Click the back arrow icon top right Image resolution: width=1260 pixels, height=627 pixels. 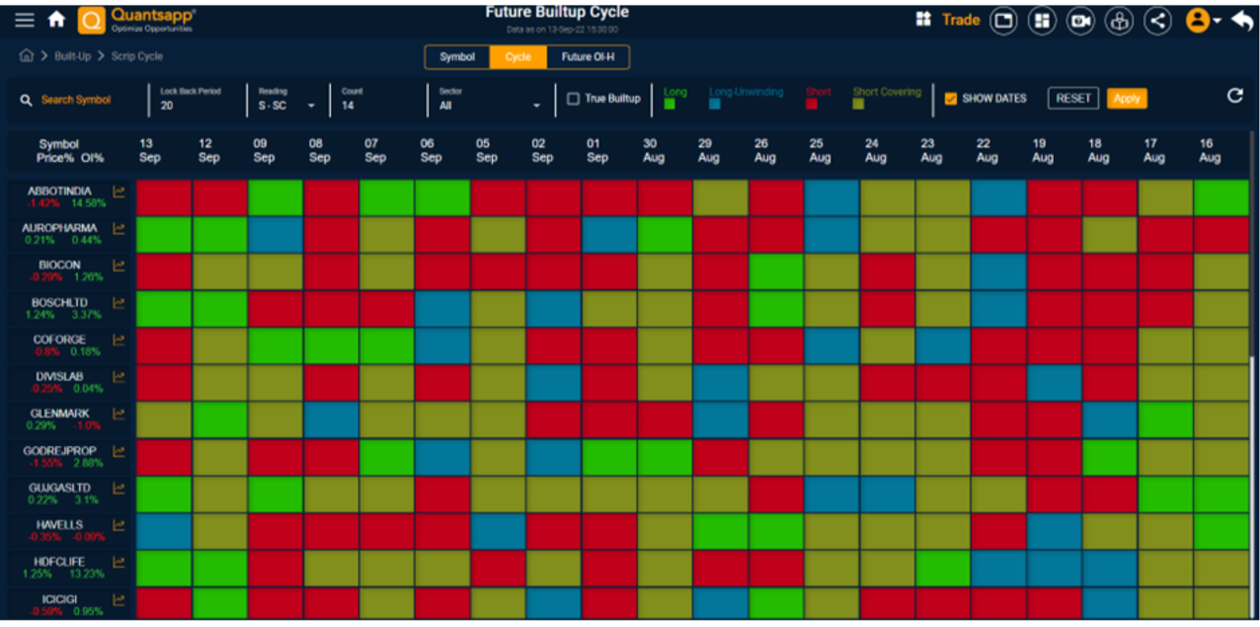point(1242,20)
